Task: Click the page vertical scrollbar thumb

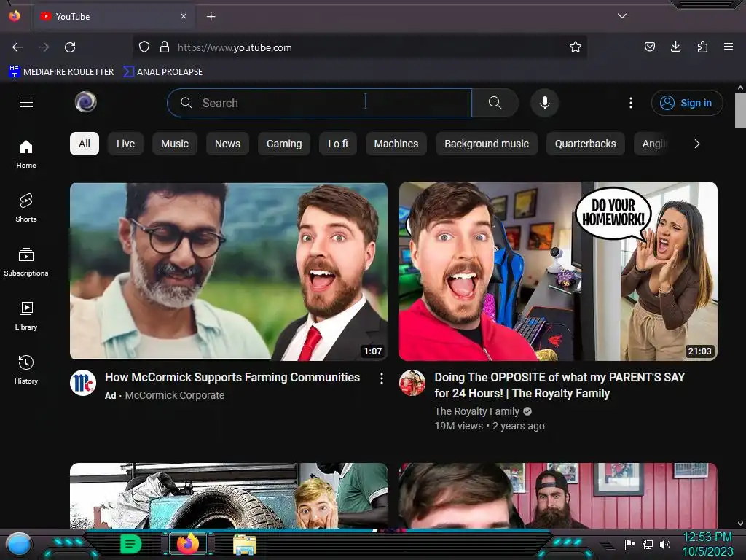Action: 740,111
